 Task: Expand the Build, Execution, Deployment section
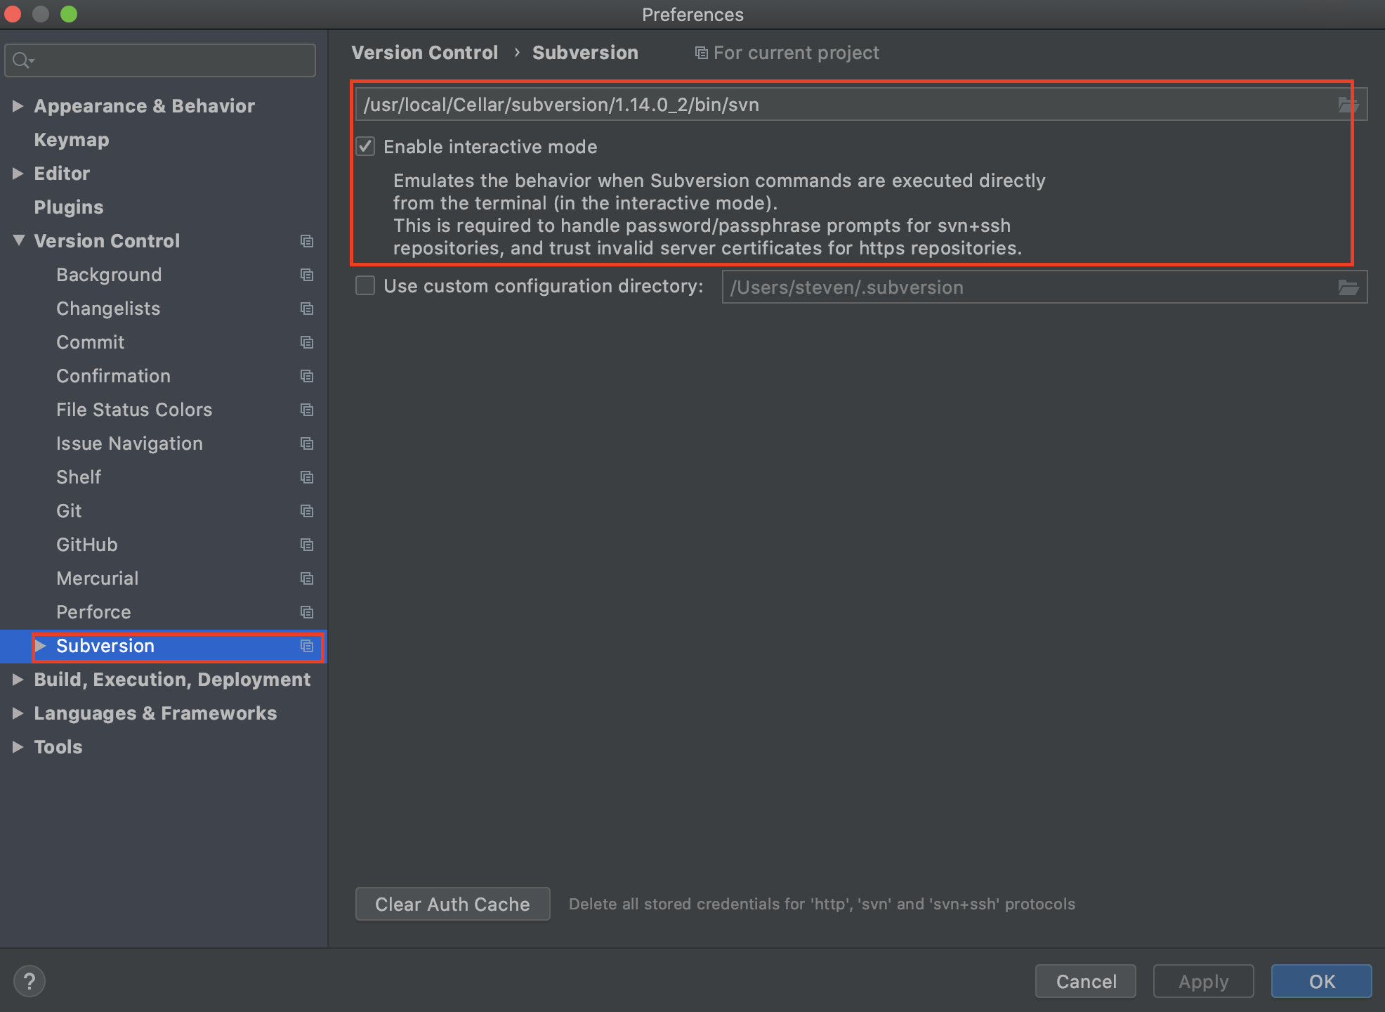[x=18, y=679]
